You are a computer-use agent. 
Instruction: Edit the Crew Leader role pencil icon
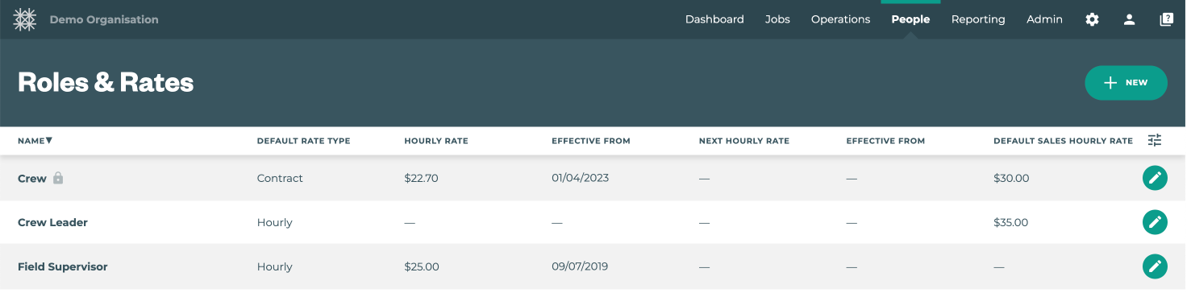point(1155,222)
